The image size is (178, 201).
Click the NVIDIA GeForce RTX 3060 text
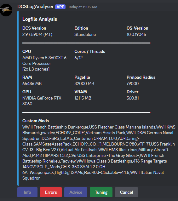click(x=42, y=101)
